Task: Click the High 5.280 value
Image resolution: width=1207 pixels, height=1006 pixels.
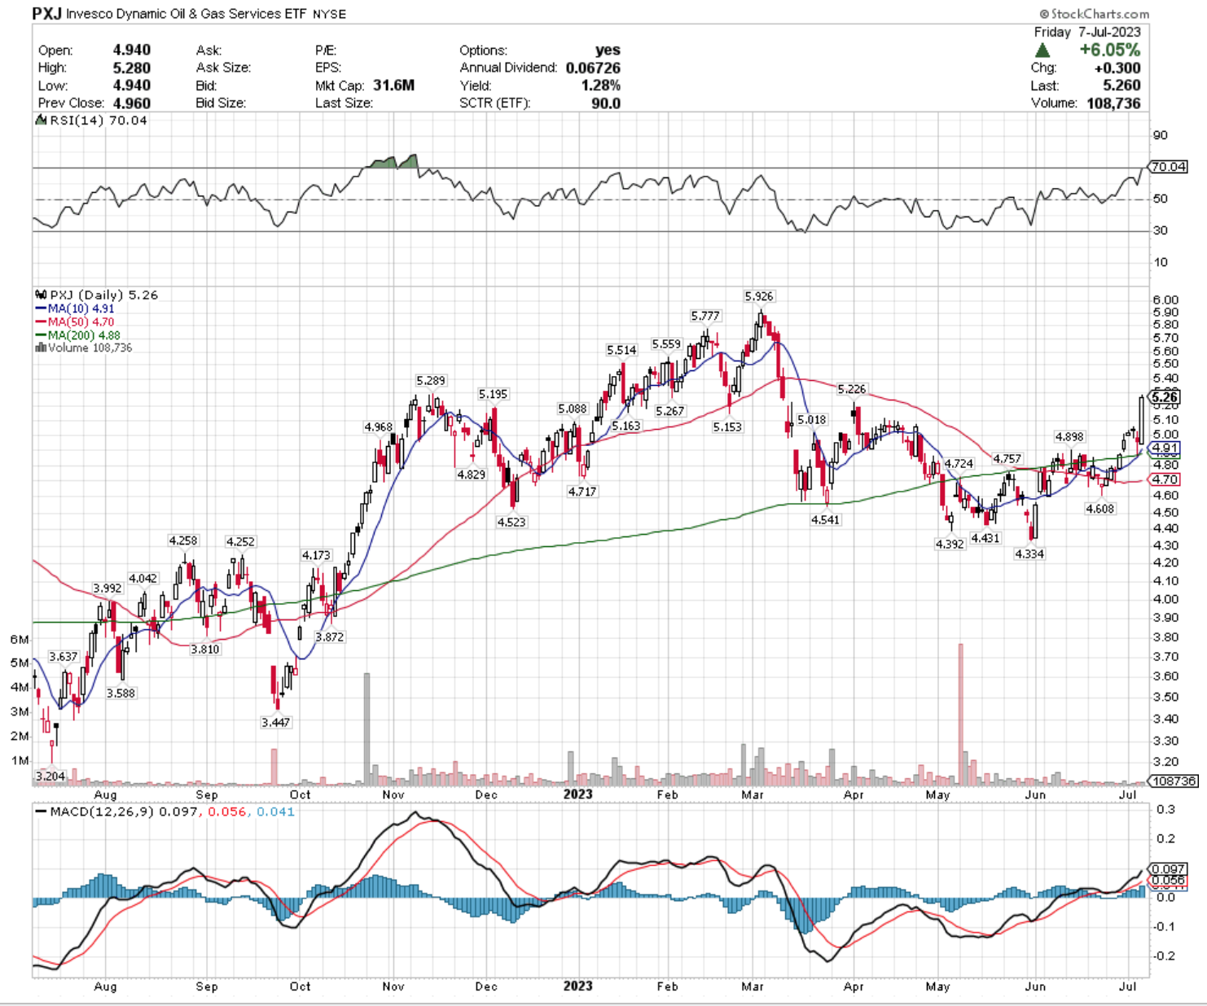Action: pos(131,68)
